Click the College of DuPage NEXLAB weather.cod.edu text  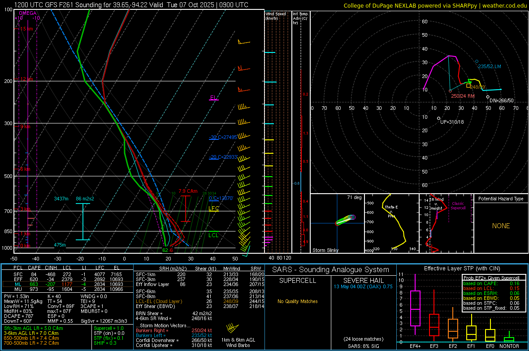pos(435,5)
